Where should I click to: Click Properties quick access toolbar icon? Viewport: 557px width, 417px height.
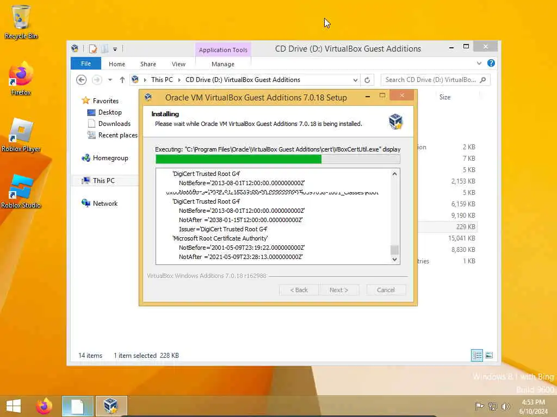(x=92, y=48)
